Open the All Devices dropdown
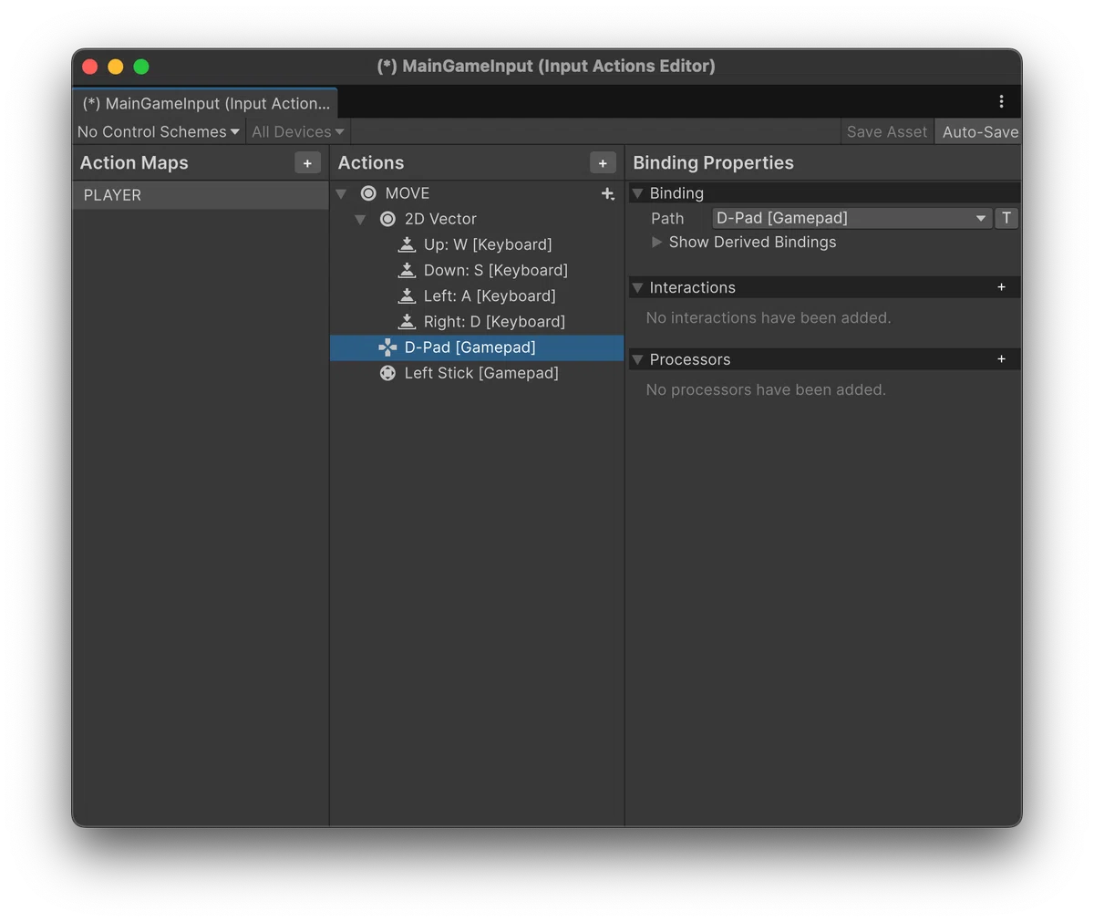This screenshot has height=922, width=1094. tap(297, 132)
